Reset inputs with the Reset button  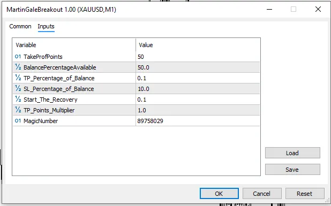pos(305,194)
